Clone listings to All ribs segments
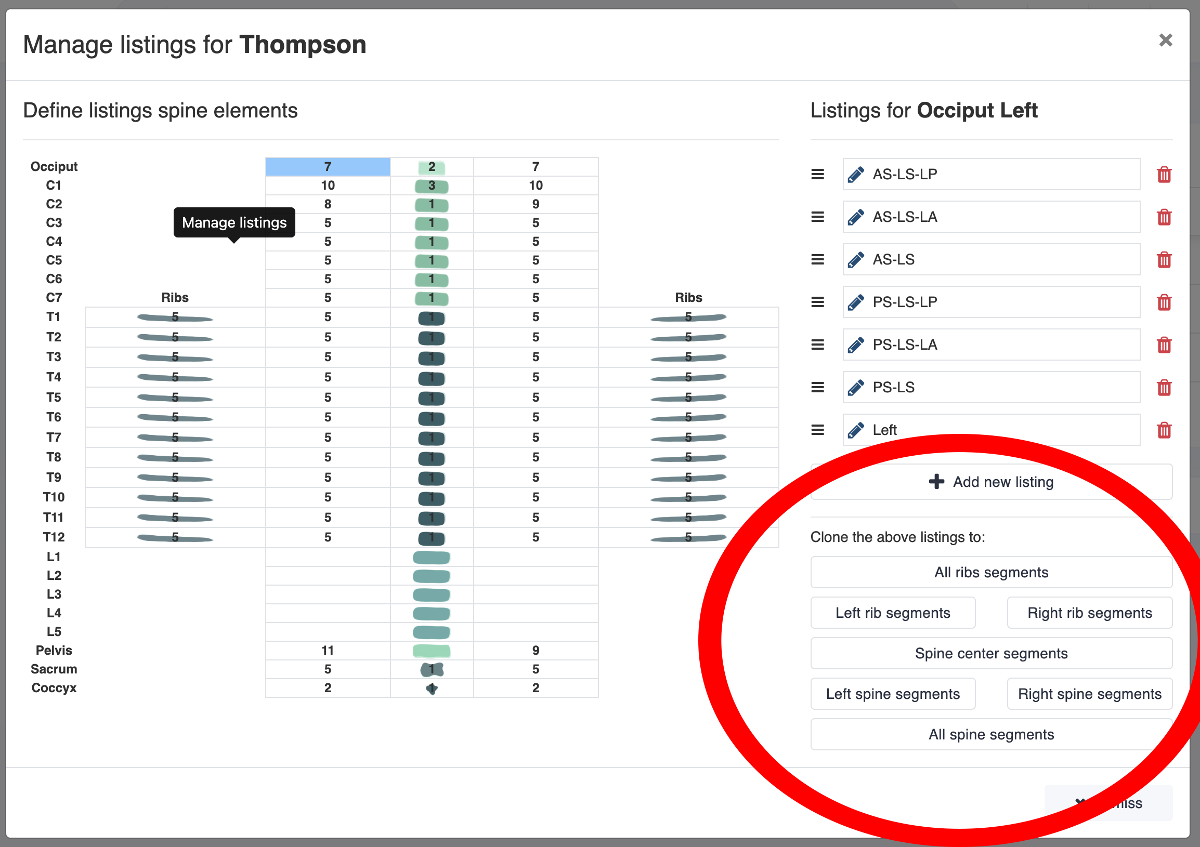The width and height of the screenshot is (1200, 847). (x=991, y=572)
